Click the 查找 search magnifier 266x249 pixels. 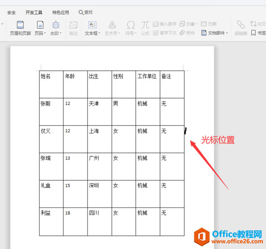pos(81,12)
